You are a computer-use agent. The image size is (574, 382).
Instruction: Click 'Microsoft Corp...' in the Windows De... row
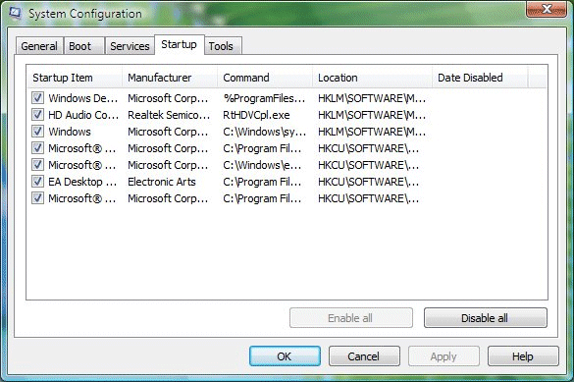pos(168,98)
